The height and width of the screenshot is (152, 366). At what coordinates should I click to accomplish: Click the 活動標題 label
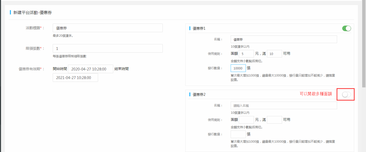(x=35, y=28)
